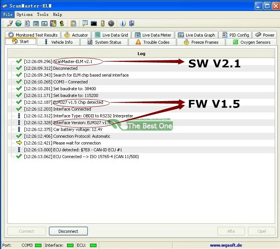The height and width of the screenshot is (249, 280).
Task: Click the yellow arrow icon on 'Please wait' row
Action: (19, 143)
